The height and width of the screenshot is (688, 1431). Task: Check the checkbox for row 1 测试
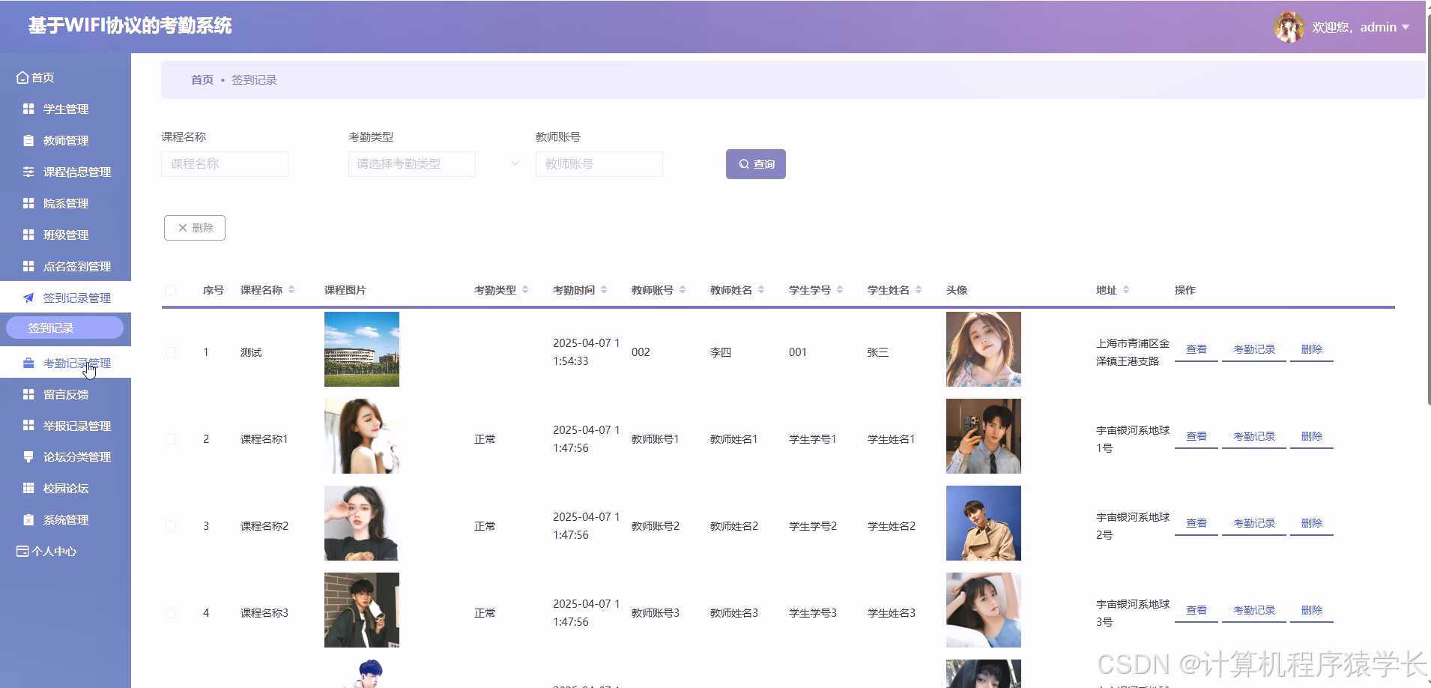171,351
